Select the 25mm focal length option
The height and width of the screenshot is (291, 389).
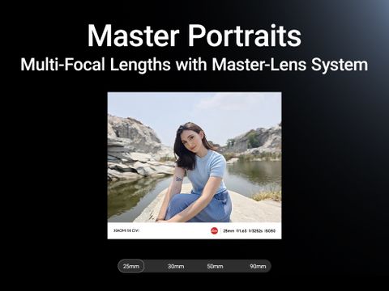(131, 266)
